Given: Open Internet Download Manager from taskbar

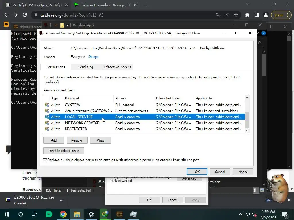Looking at the screenshot, I should (x=105, y=214).
